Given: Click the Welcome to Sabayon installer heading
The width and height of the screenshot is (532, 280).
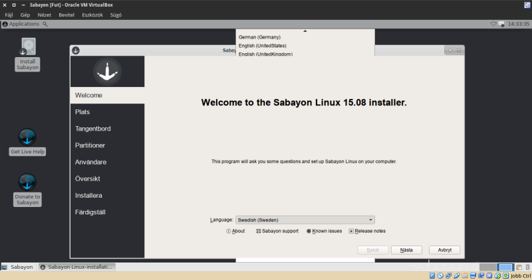Looking at the screenshot, I should (304, 103).
